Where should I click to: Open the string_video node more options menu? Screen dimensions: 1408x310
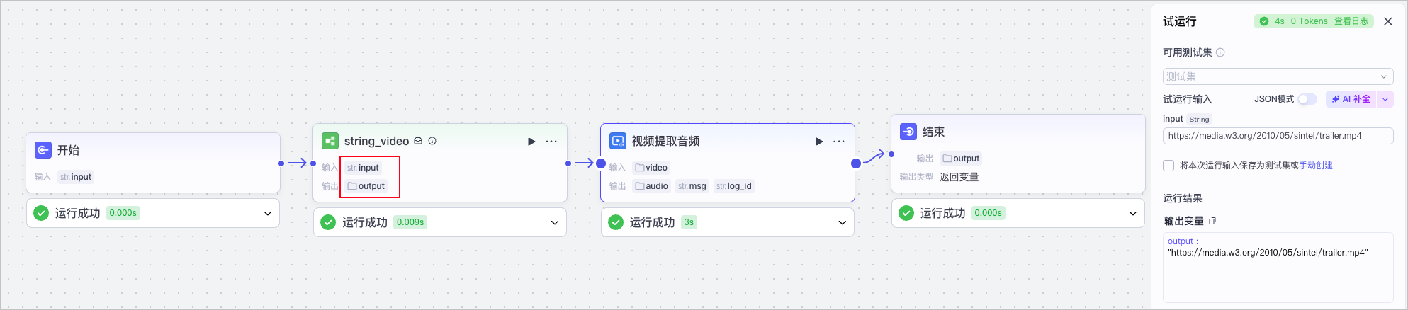[551, 142]
